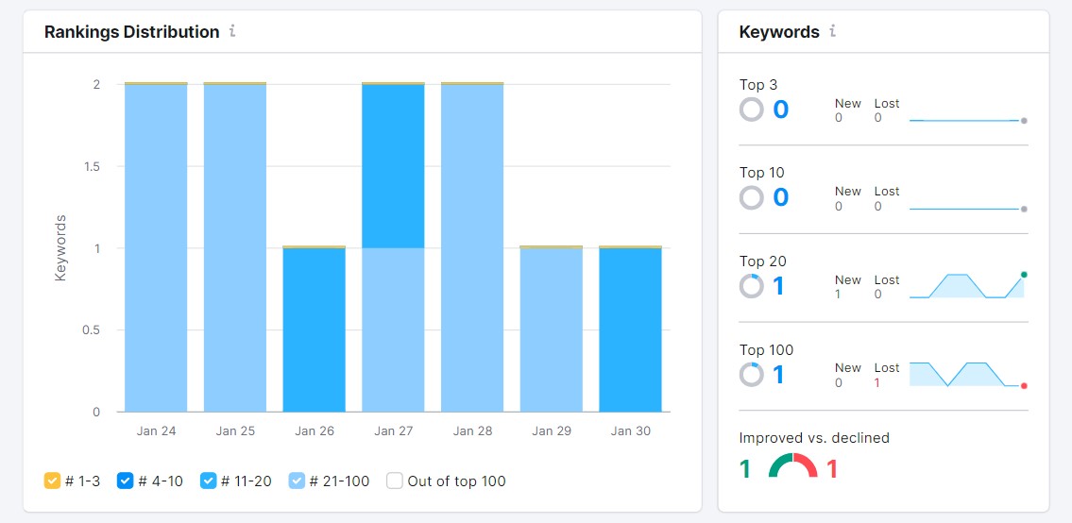Click the Jan 27 axis label
Image resolution: width=1072 pixels, height=523 pixels.
click(x=393, y=430)
